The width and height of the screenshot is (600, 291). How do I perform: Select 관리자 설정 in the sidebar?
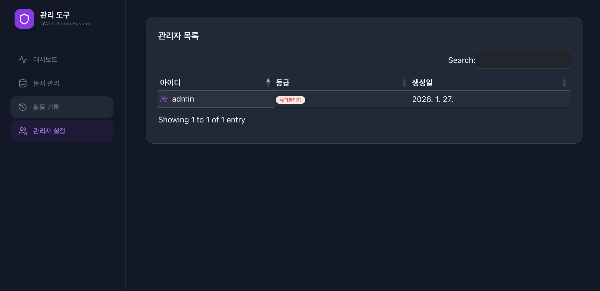coord(49,131)
